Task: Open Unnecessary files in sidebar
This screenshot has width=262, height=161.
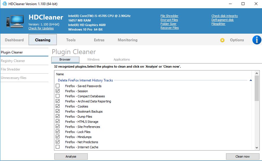Action: pos(24,78)
